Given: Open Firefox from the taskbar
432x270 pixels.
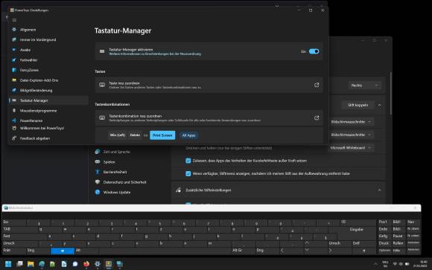Looking at the screenshot, I should pyautogui.click(x=86, y=264).
